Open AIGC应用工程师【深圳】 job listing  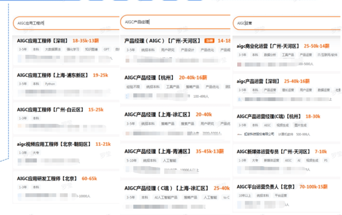point(42,41)
